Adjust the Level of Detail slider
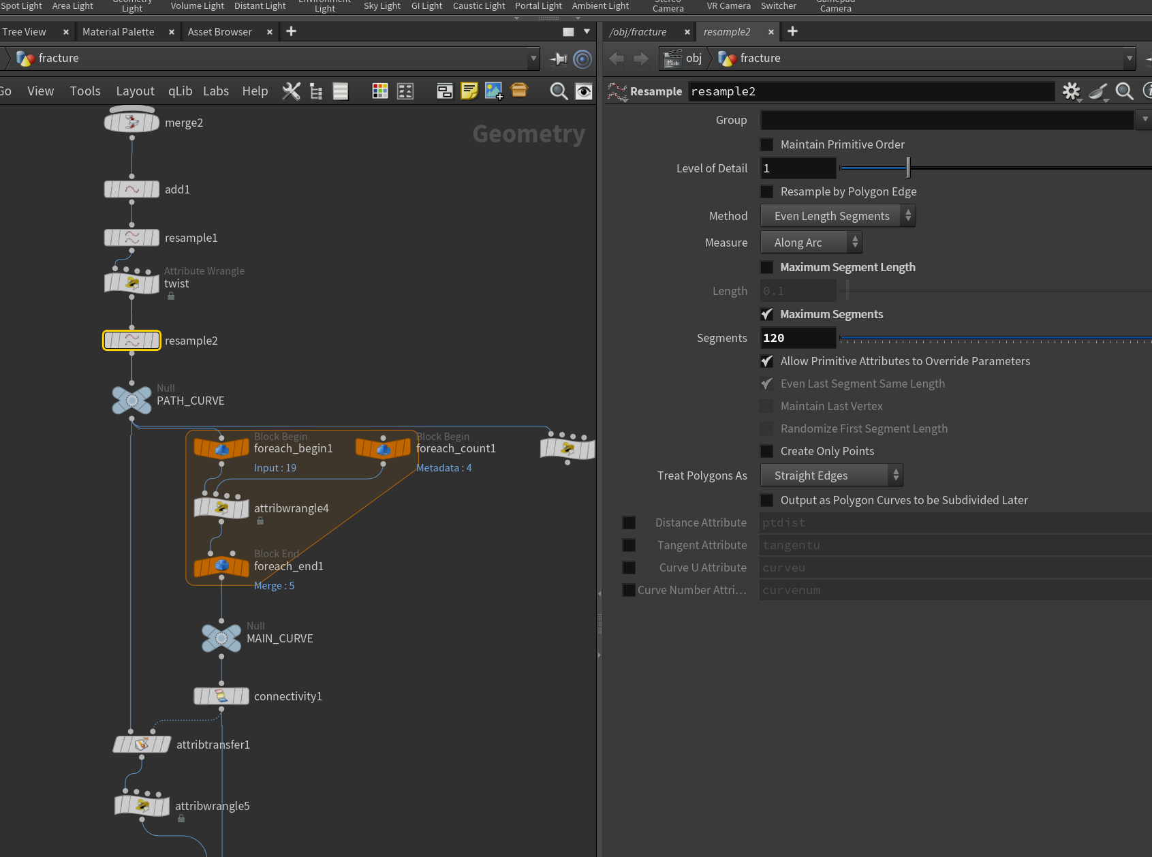This screenshot has width=1152, height=857. pyautogui.click(x=908, y=168)
